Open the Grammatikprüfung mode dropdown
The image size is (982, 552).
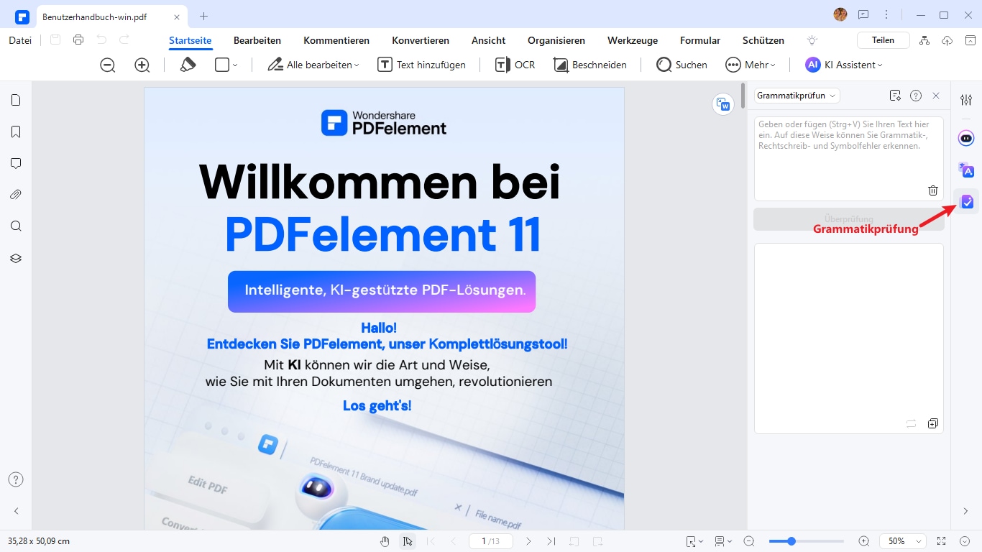[797, 96]
